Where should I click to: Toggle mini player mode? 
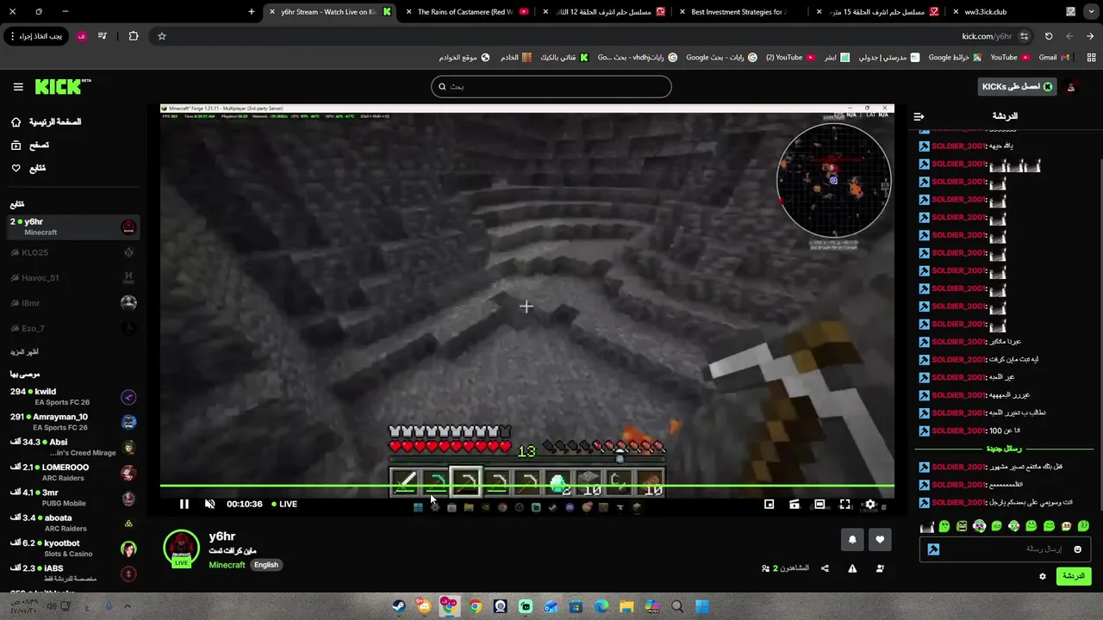[770, 504]
